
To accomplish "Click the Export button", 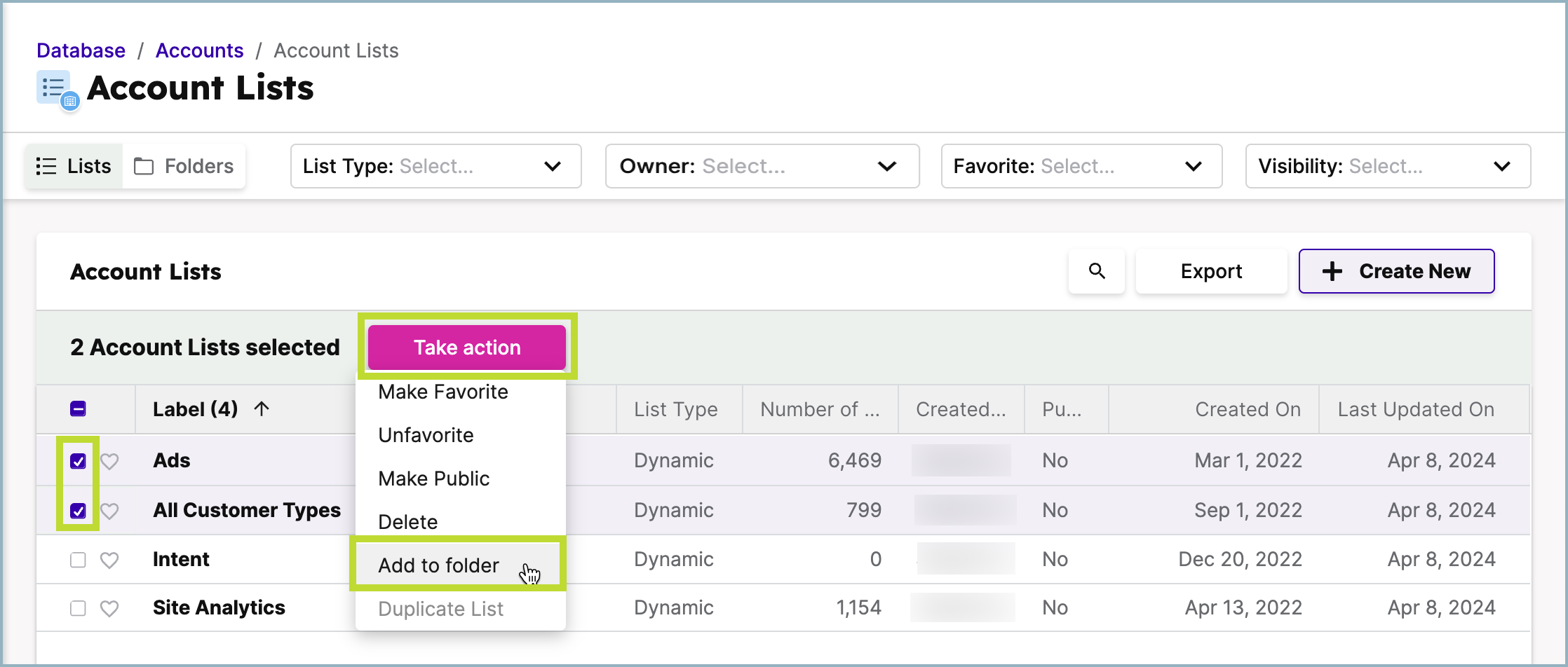I will click(x=1211, y=271).
